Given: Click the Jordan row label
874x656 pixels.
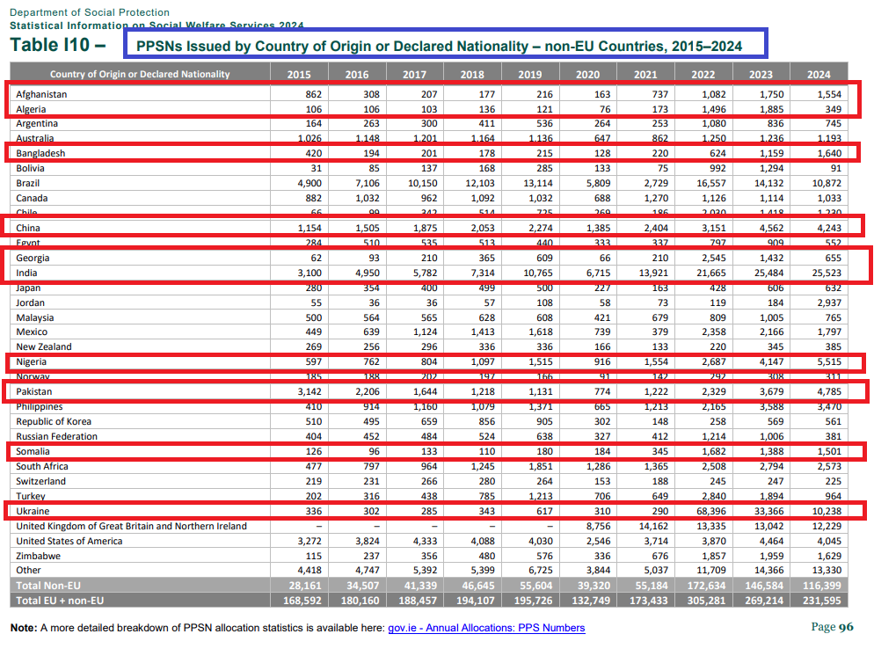Looking at the screenshot, I should (30, 302).
